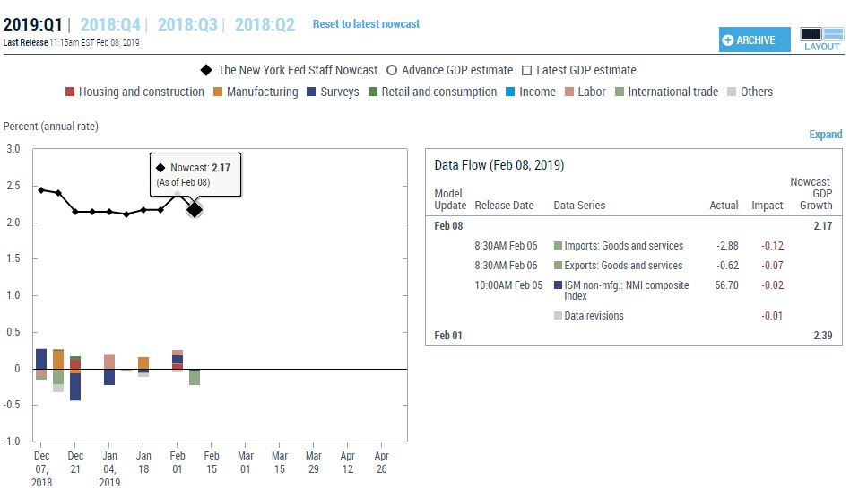
Task: Switch to the 2018:Q2 tab
Action: 265,25
